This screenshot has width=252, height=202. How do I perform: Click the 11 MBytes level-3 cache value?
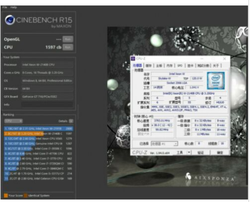point(204,134)
